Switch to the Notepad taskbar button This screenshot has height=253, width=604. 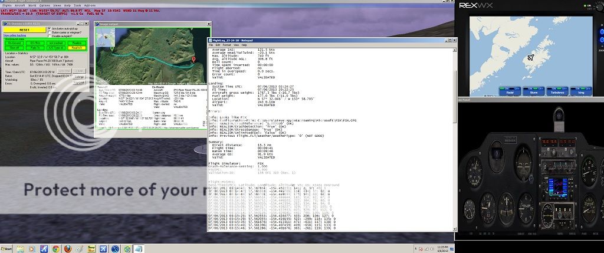[x=139, y=249]
